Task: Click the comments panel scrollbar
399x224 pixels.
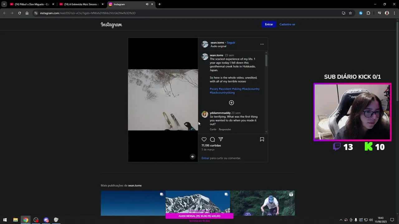Action: (266, 61)
